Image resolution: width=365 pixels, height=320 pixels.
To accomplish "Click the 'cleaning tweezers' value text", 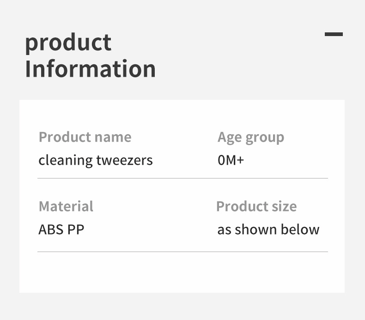I will [95, 160].
